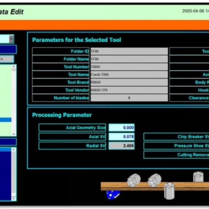Image resolution: width=209 pixels, height=209 pixels.
Task: Select the upright cutter head at far right
Action: tap(198, 177)
